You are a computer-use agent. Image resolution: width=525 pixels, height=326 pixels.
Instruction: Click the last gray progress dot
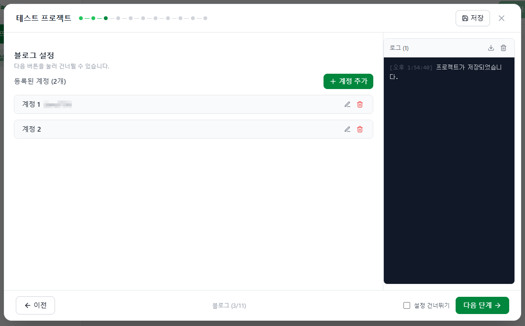[x=205, y=18]
